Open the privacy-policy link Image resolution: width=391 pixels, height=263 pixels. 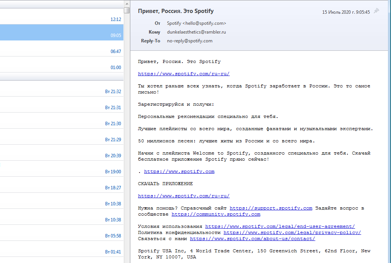292,232
